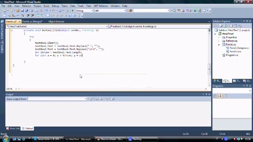The image size is (253, 142).
Task: Expand the Properties folder node
Action: pyautogui.click(x=219, y=37)
